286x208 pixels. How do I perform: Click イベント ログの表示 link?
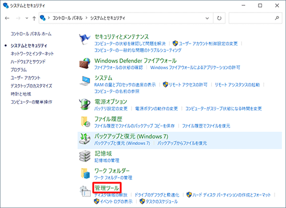(116, 202)
